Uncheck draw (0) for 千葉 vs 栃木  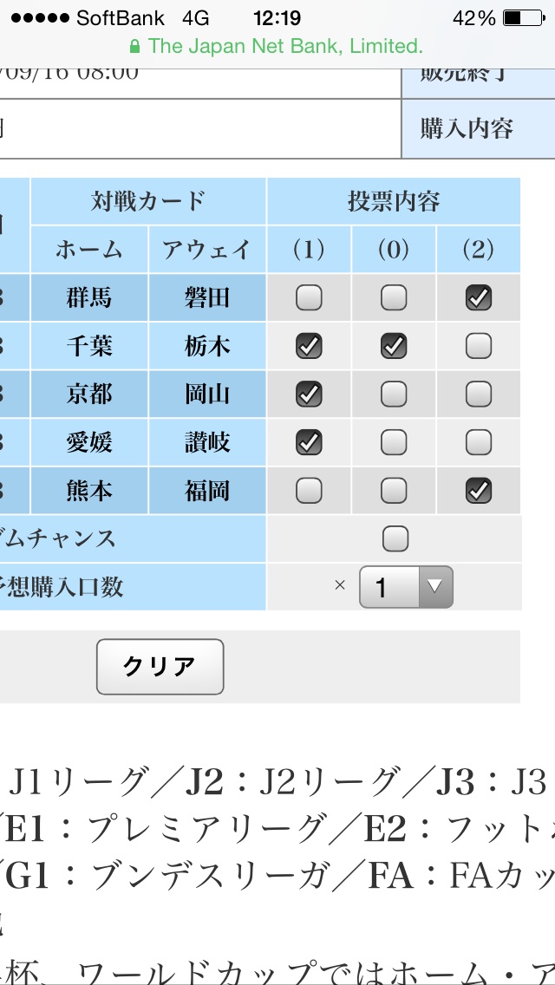[x=394, y=347]
